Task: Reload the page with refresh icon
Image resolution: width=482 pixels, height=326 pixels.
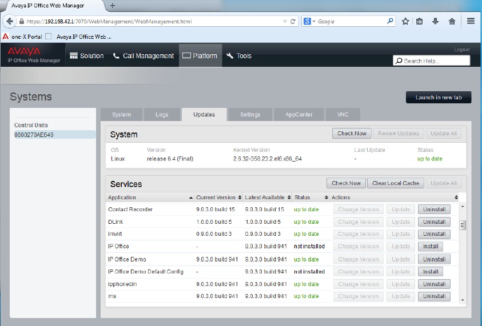Action: coord(293,22)
